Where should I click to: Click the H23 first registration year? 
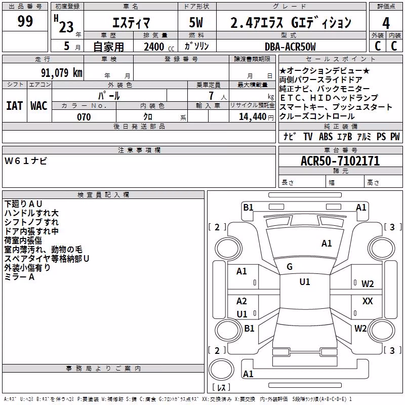[x=64, y=24]
